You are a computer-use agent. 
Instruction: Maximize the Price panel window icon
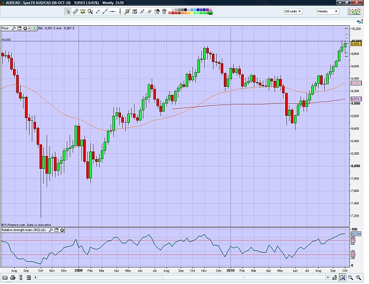19,28
